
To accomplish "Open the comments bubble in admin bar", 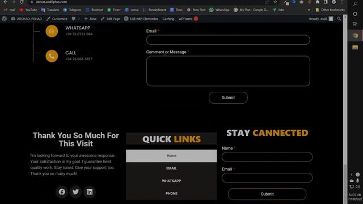I will [x=75, y=19].
